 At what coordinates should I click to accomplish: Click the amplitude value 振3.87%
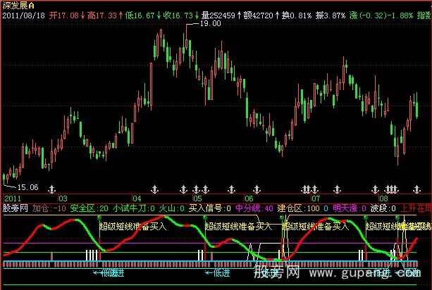point(331,15)
